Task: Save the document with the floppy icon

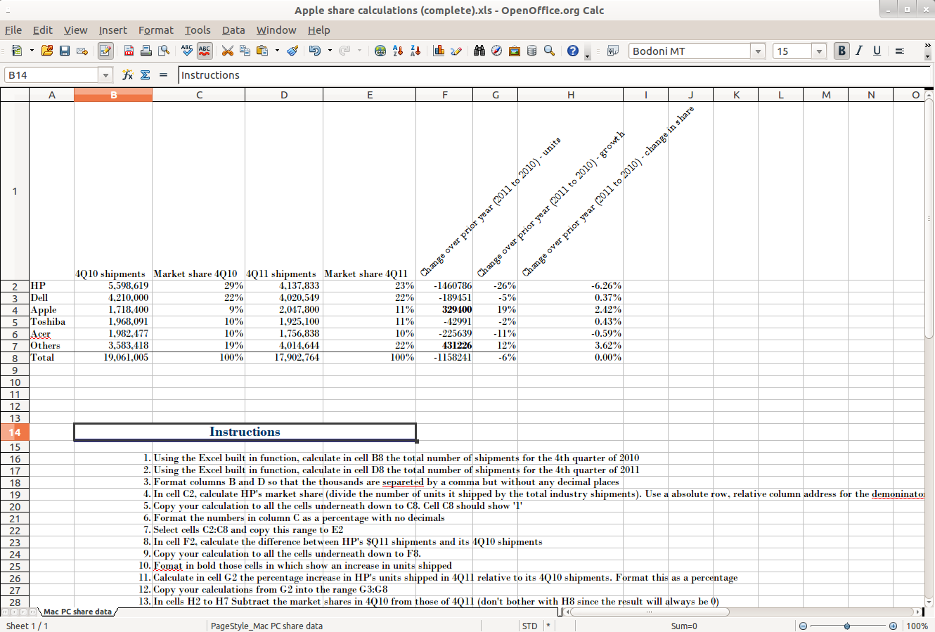Action: 65,51
